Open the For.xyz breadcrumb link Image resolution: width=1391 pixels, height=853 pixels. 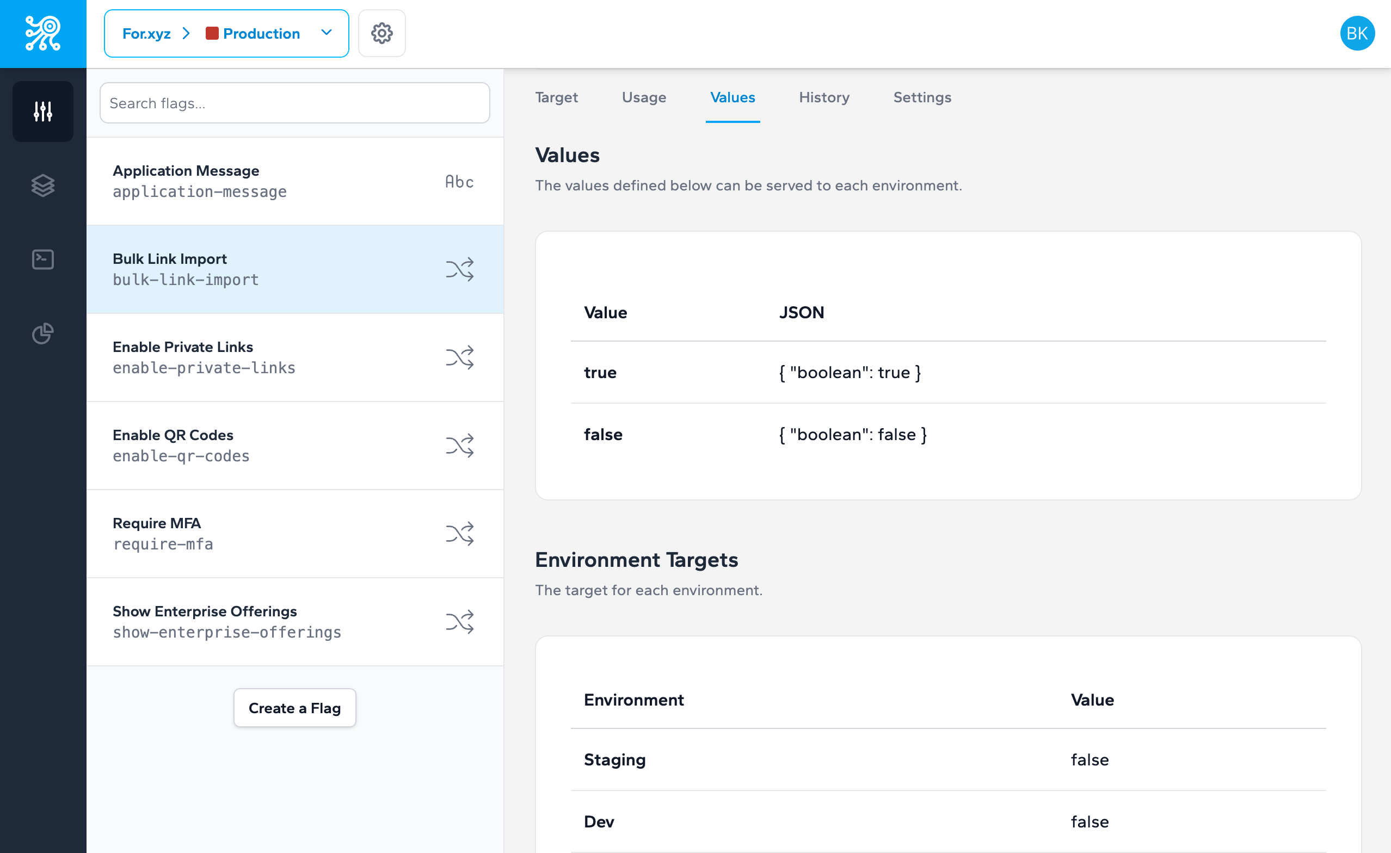tap(147, 33)
